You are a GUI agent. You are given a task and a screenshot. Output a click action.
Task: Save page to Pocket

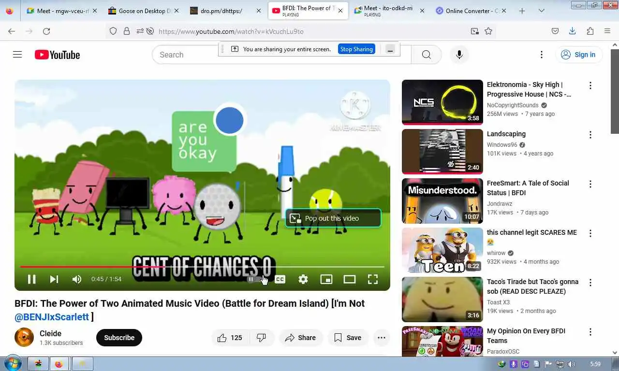coord(555,31)
